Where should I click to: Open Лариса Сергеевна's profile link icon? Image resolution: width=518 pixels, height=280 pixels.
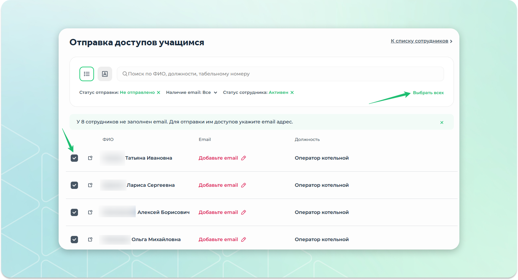coord(90,185)
